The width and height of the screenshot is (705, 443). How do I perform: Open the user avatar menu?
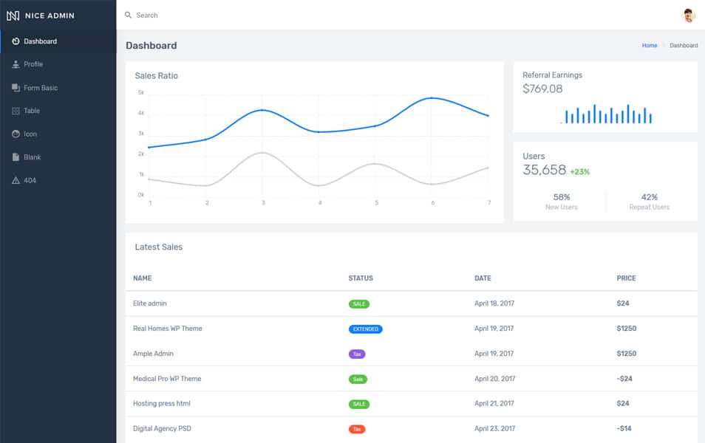coord(688,15)
